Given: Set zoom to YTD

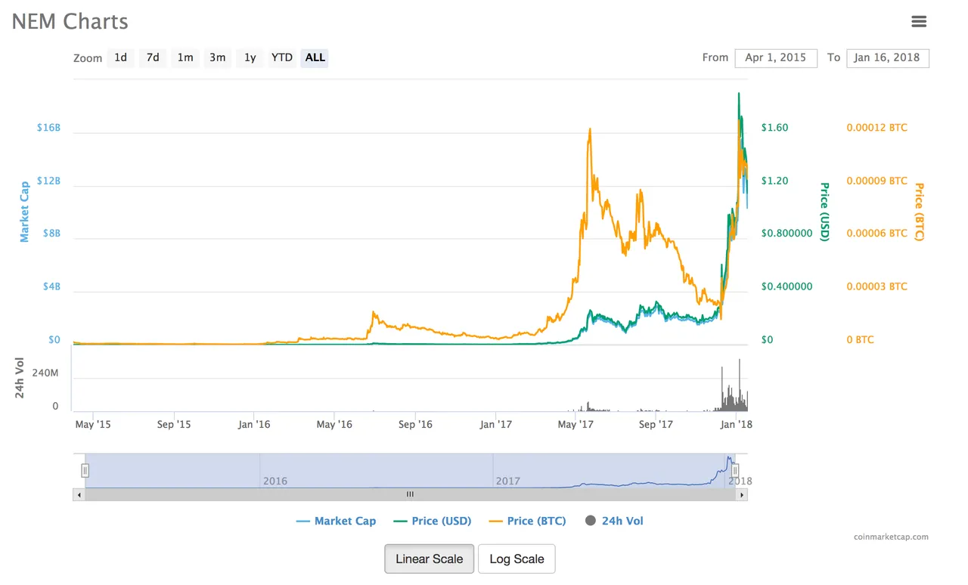Looking at the screenshot, I should coord(282,57).
